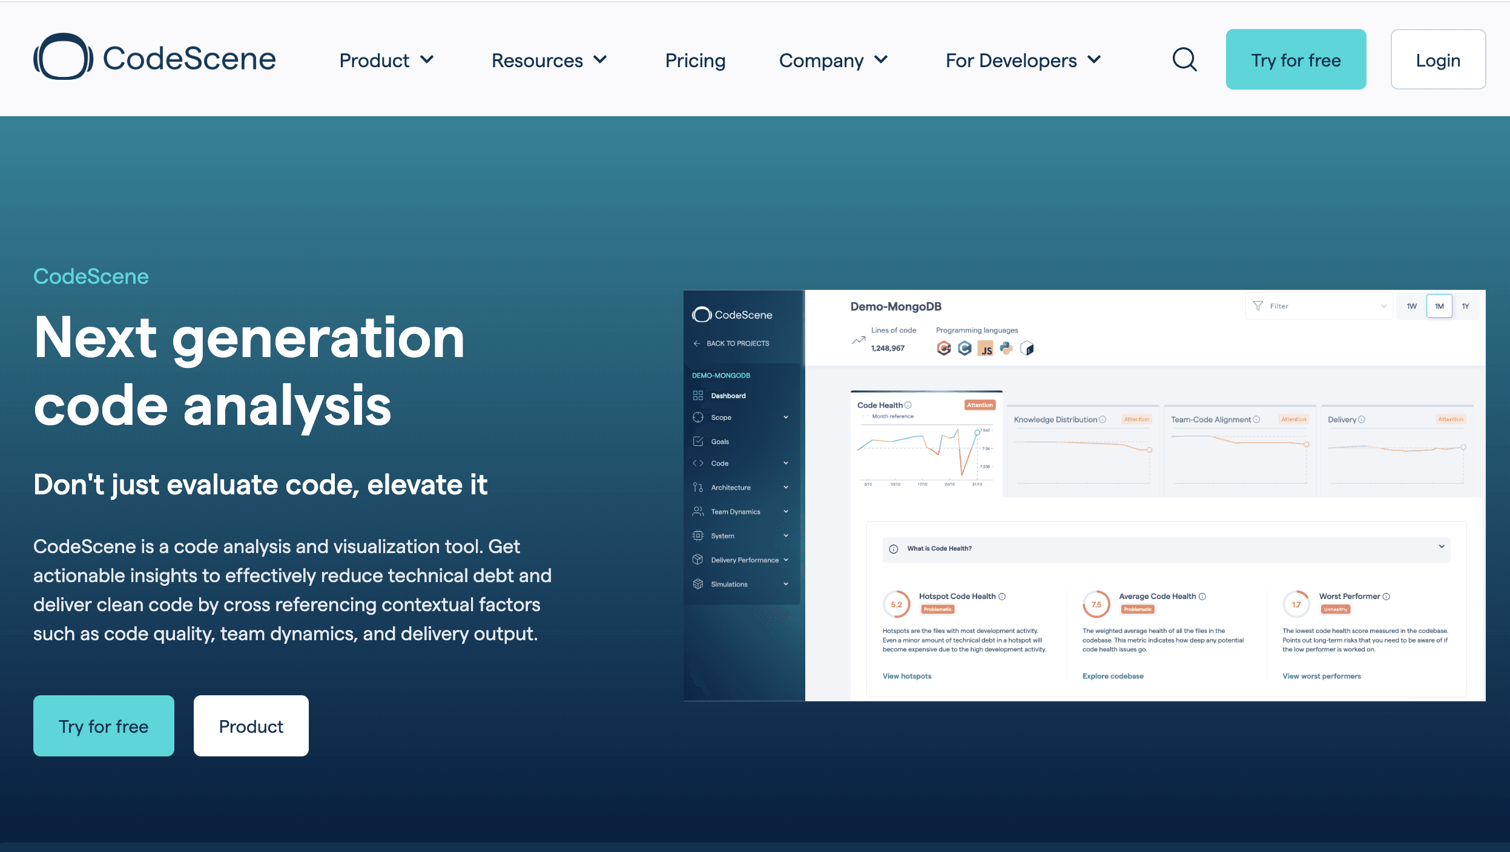Open the View worst performers link

click(x=1321, y=677)
